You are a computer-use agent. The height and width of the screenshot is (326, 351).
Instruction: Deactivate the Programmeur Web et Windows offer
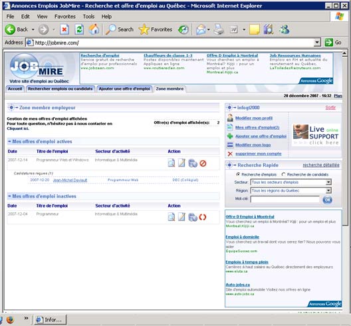click(x=203, y=164)
